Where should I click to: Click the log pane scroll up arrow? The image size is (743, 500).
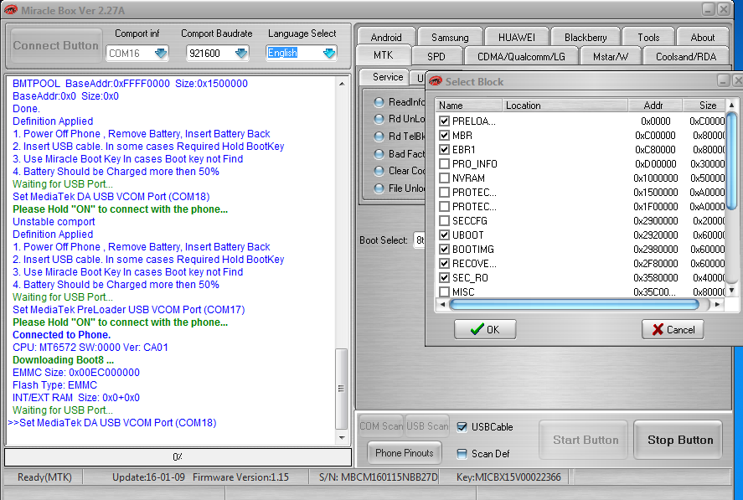pos(342,84)
